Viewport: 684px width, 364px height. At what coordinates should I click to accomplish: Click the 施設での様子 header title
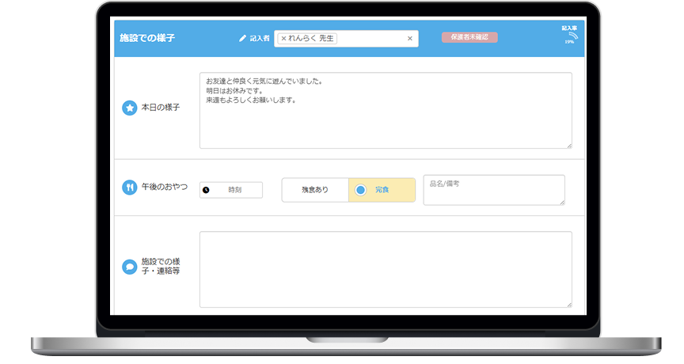pyautogui.click(x=147, y=38)
